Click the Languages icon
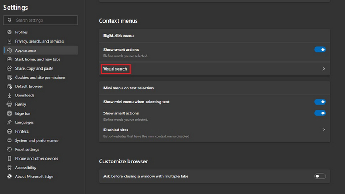Image resolution: width=345 pixels, height=194 pixels. click(9, 122)
